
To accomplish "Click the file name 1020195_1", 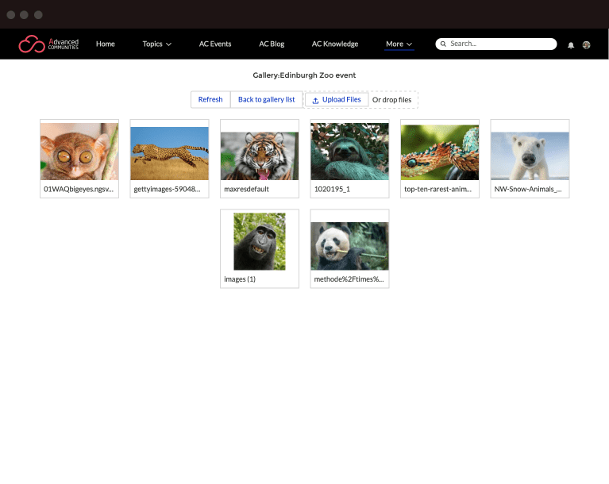I will 332,189.
